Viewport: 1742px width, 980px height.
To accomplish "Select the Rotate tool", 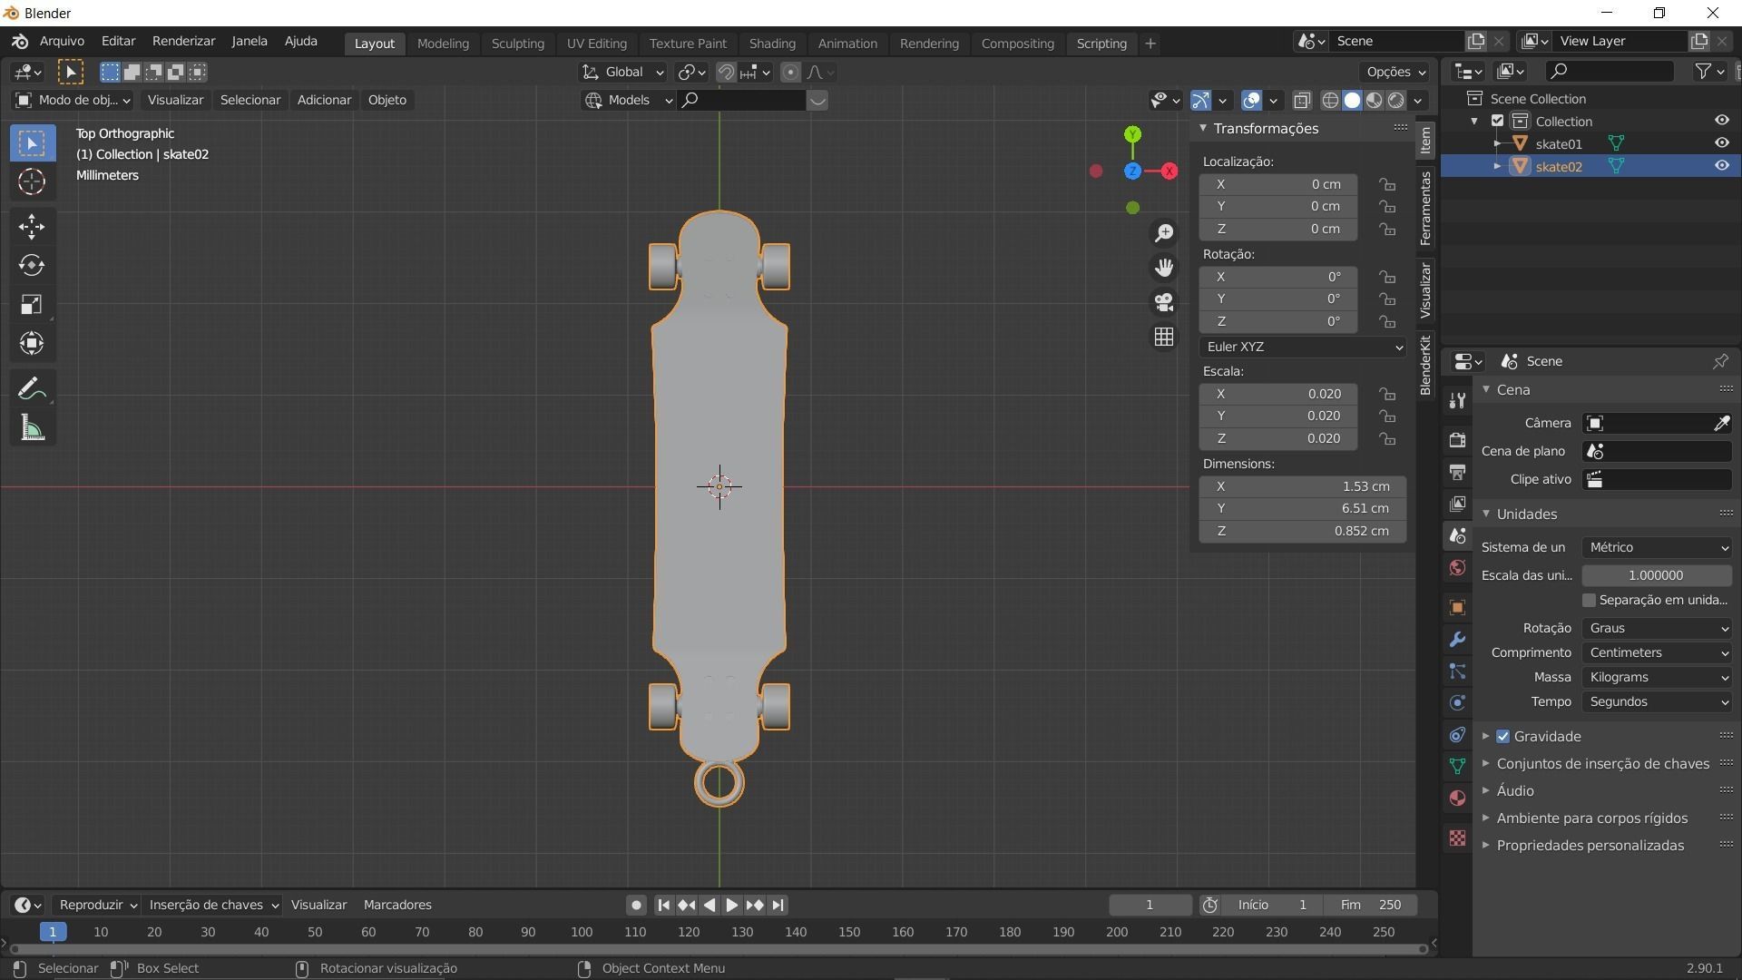I will coord(32,265).
